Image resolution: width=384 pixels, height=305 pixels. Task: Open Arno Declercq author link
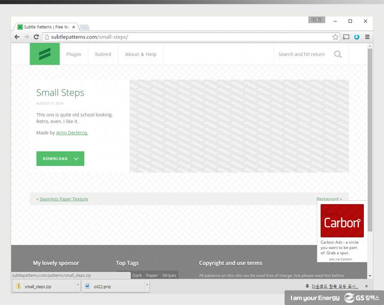(x=72, y=133)
